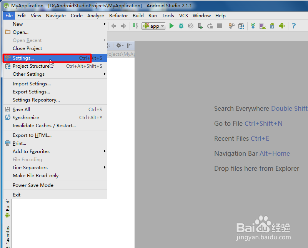Select Open... from File menu
The height and width of the screenshot is (248, 308).
click(x=55, y=32)
